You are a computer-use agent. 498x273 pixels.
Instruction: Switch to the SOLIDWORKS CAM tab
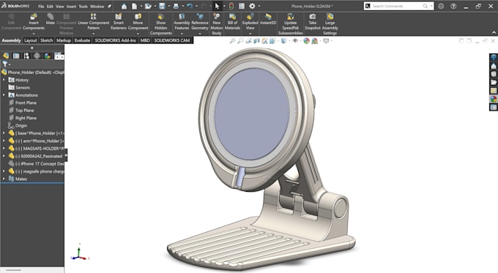[172, 40]
